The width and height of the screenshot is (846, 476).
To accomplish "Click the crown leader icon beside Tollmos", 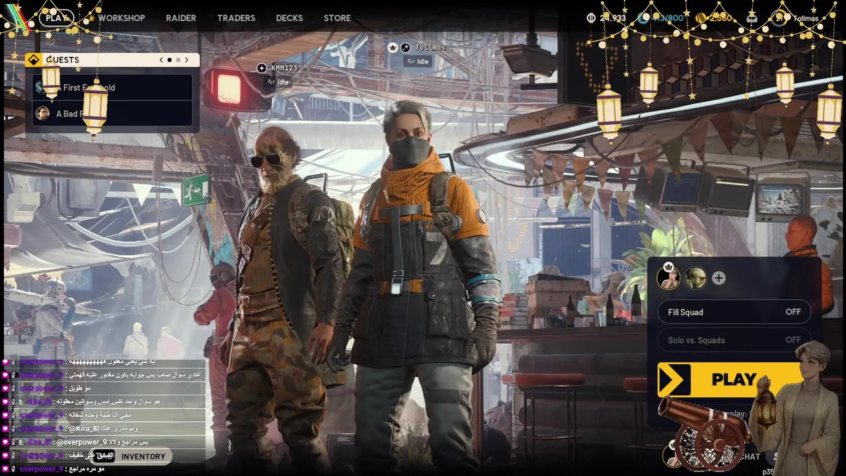I will 393,48.
